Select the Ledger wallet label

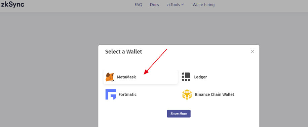[200, 77]
